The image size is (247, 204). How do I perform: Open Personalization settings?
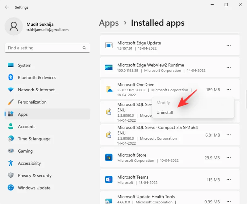[32, 102]
